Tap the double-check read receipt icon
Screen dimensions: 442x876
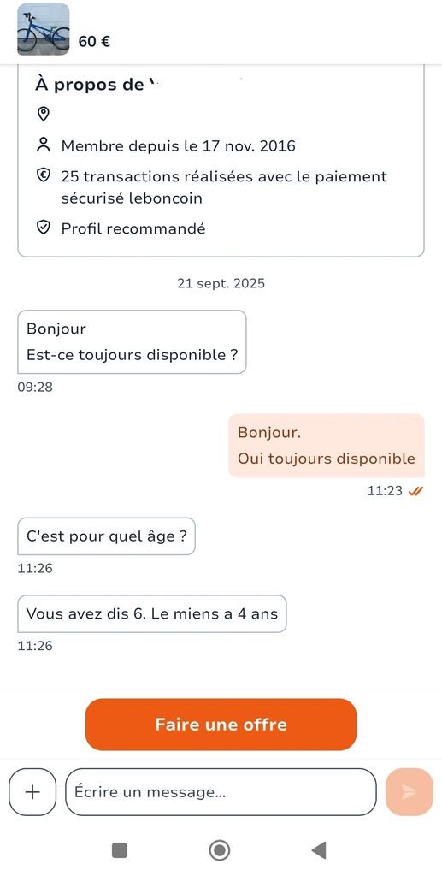click(415, 491)
